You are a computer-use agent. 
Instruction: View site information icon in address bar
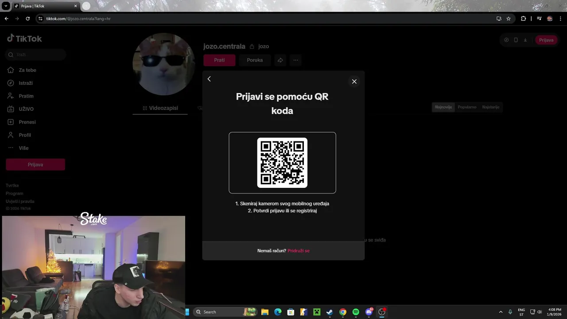[40, 19]
